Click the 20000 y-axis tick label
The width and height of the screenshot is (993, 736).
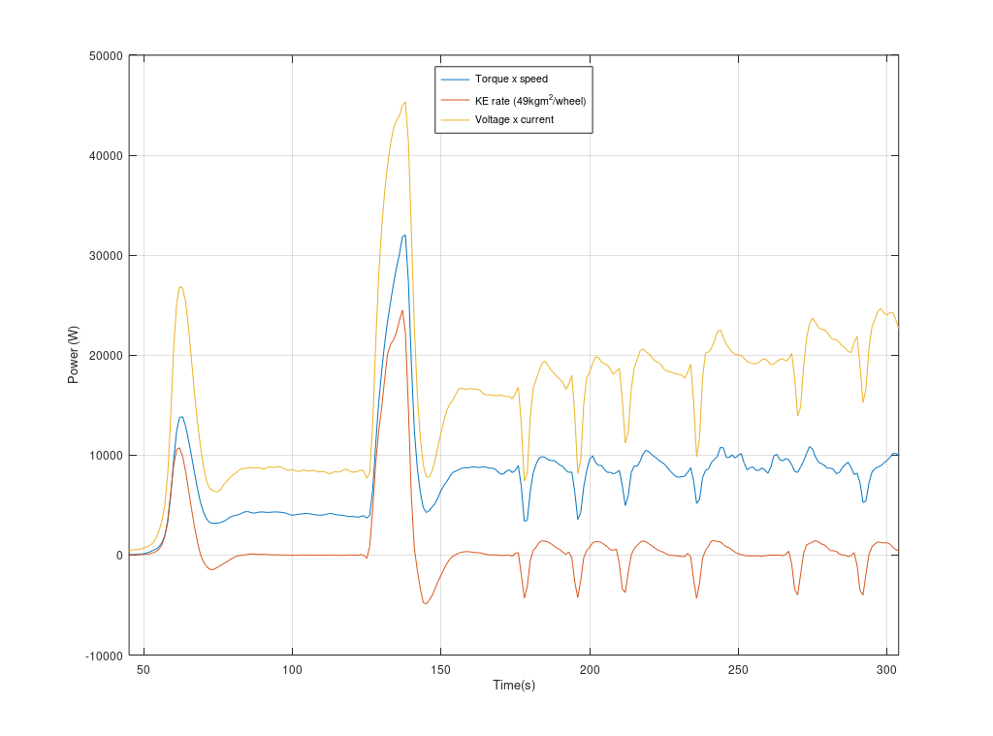tap(106, 356)
